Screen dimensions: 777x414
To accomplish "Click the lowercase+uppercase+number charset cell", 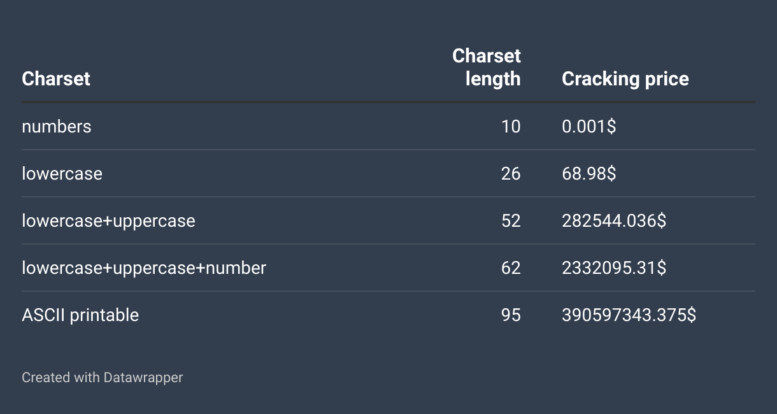I will tap(144, 268).
